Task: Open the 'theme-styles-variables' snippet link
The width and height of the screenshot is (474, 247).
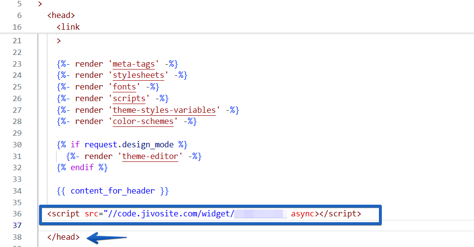Action: coord(164,110)
